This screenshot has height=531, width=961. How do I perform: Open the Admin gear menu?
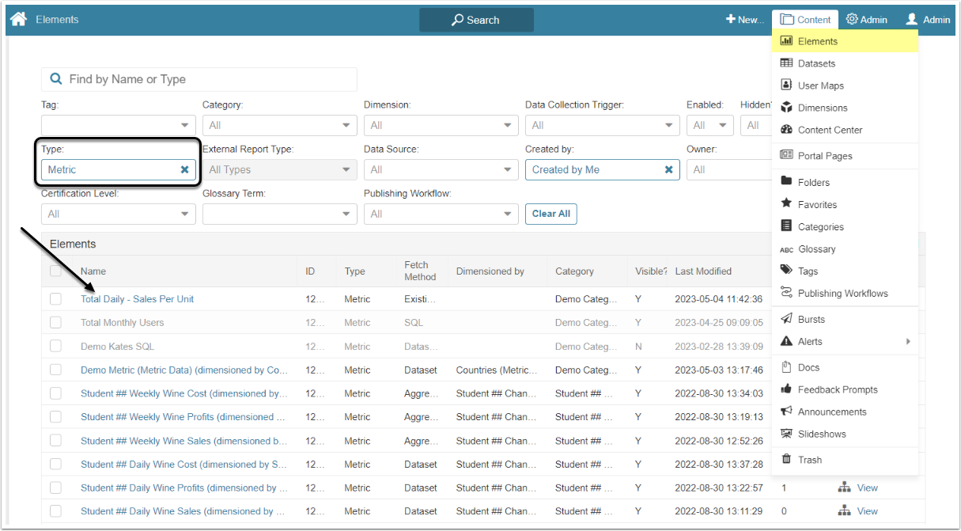[x=866, y=20]
